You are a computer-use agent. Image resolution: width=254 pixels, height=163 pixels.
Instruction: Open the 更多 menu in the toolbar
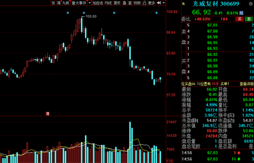point(152,3)
